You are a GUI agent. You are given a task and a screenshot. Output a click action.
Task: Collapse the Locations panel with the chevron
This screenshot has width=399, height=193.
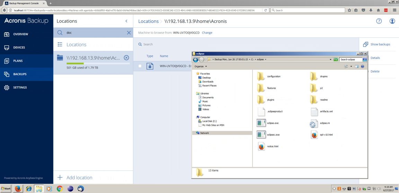coord(126,21)
